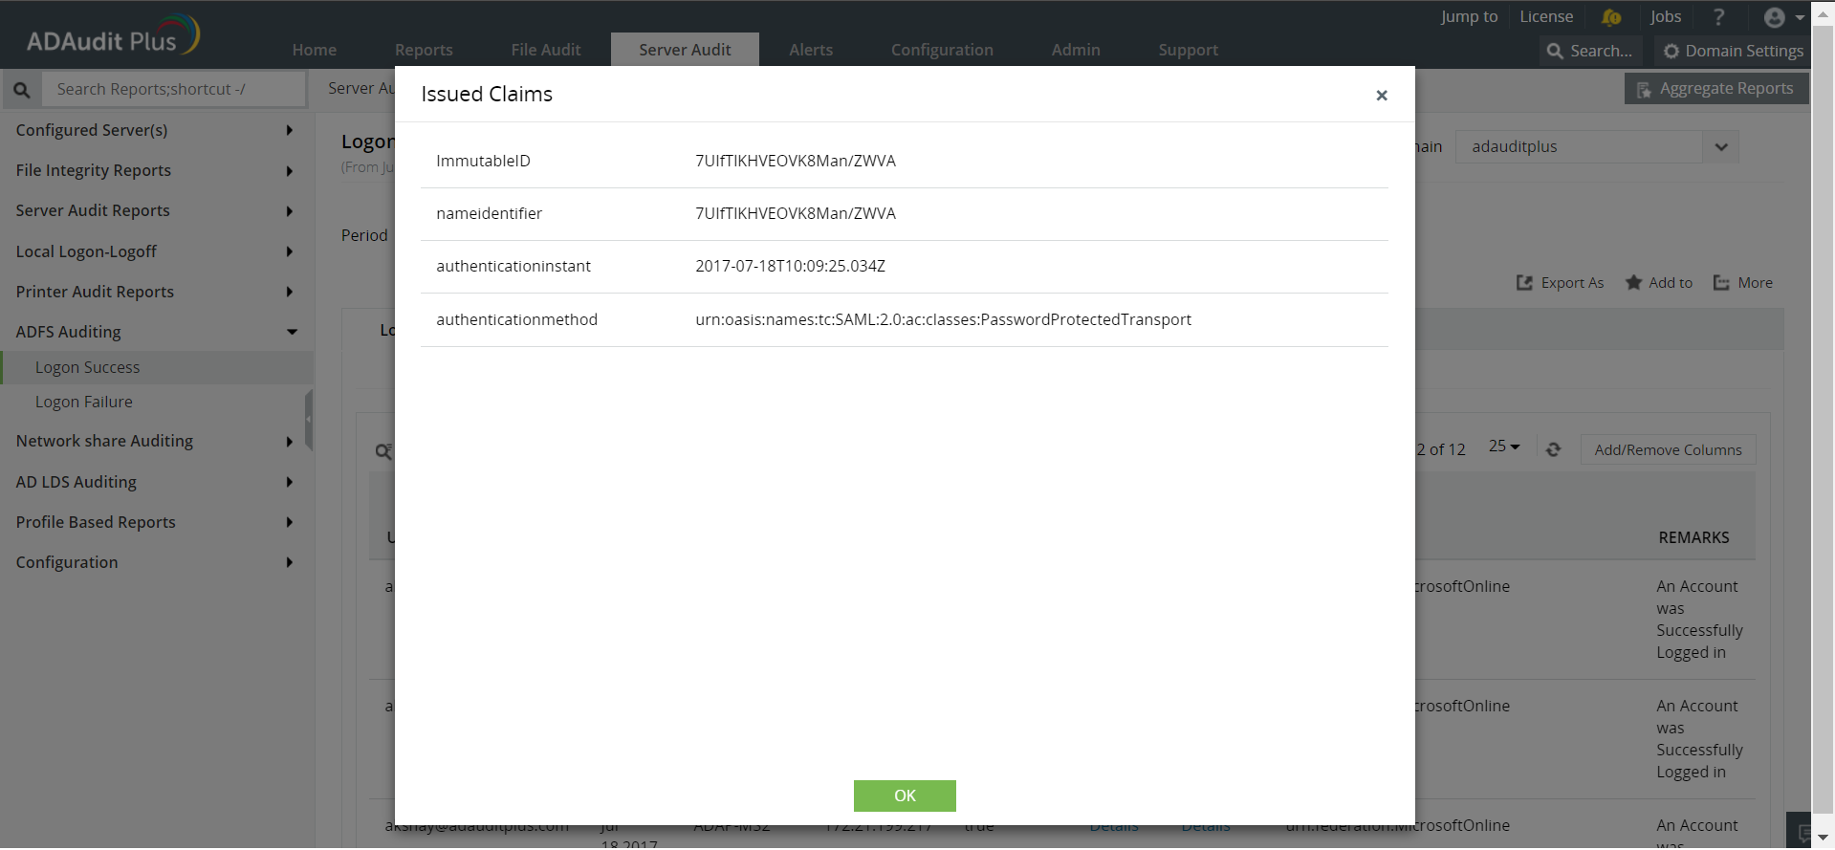Open the adauditplus domain dropdown
Screen dimensions: 1835x850
tap(1720, 147)
